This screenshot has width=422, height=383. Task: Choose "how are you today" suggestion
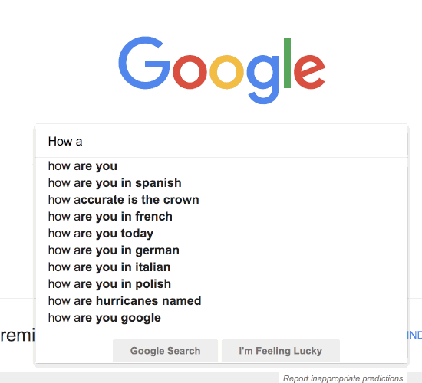pos(221,234)
